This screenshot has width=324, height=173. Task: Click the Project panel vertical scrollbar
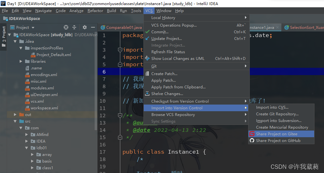coord(96,81)
